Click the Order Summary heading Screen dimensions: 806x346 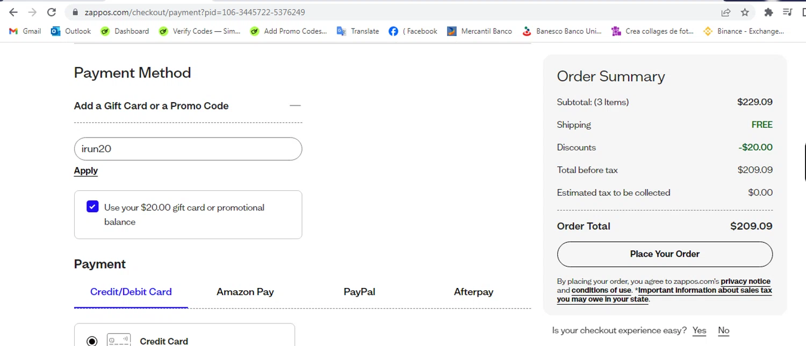coord(611,76)
